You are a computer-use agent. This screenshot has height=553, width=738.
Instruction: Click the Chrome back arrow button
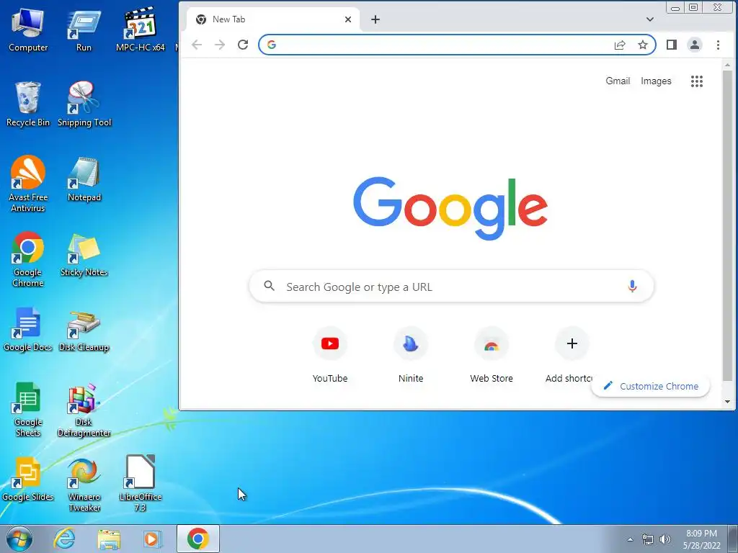(197, 45)
